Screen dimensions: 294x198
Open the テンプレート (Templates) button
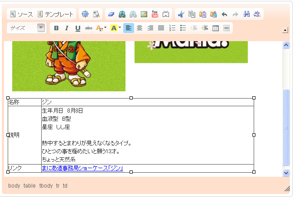55,14
